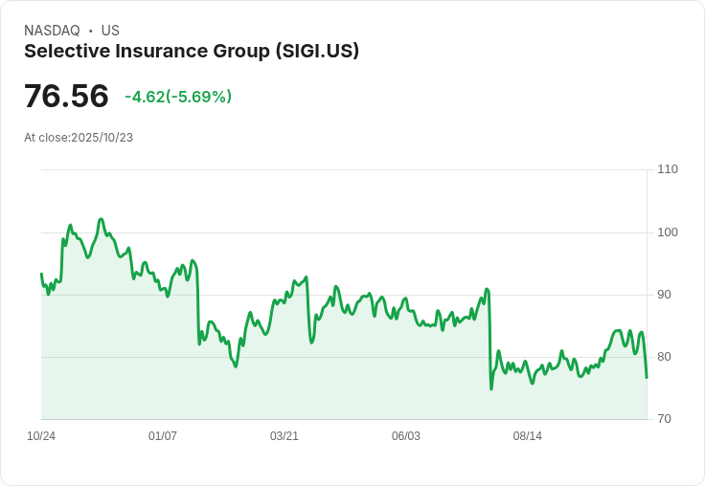The width and height of the screenshot is (705, 486).
Task: Select the 90 price axis label
Action: [665, 295]
